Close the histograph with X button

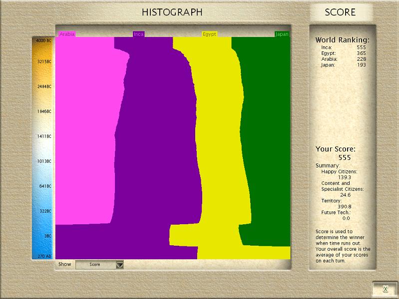point(385,289)
